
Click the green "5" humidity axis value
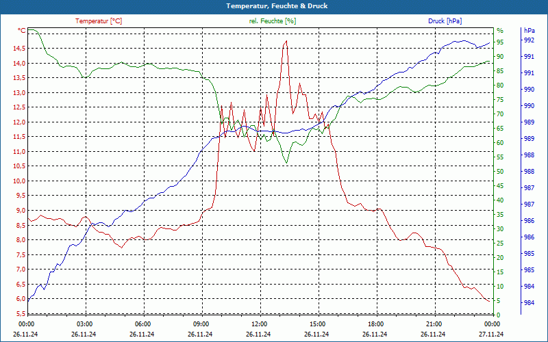click(x=499, y=301)
